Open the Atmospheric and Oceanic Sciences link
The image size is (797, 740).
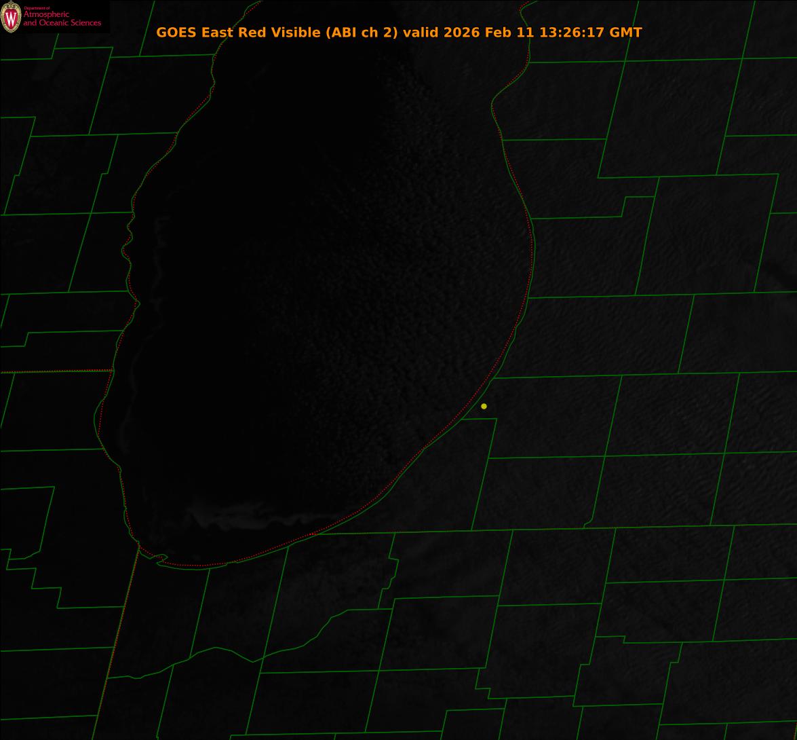point(62,19)
